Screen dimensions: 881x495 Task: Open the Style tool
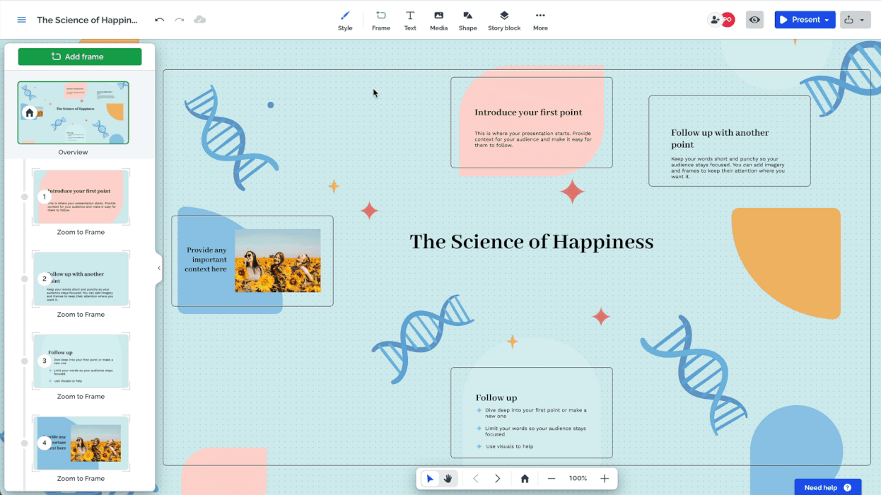pyautogui.click(x=345, y=21)
